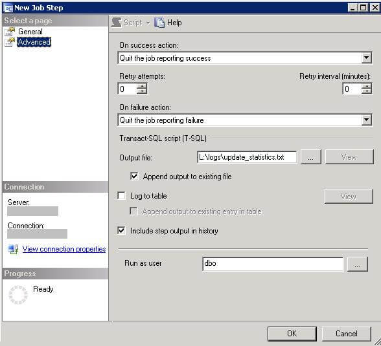The height and width of the screenshot is (346, 381).
Task: Click the General page icon
Action: 10,32
